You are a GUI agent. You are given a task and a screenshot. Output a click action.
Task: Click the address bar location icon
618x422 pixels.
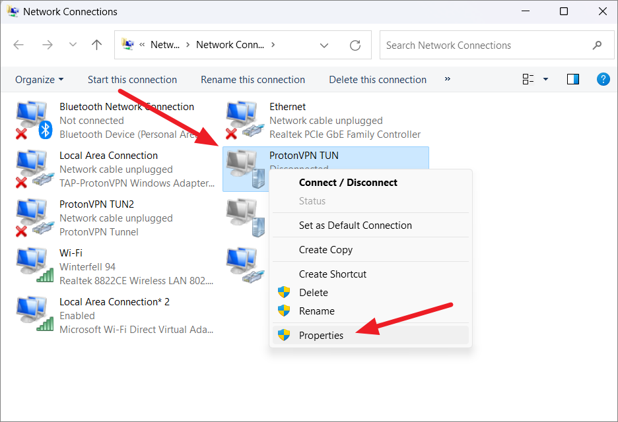tap(127, 44)
